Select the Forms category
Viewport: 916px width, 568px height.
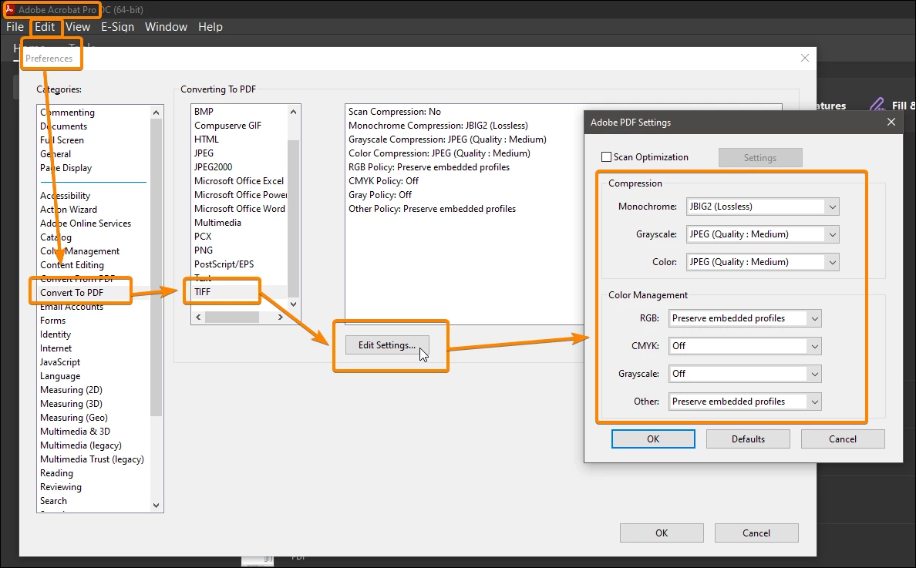(x=52, y=321)
